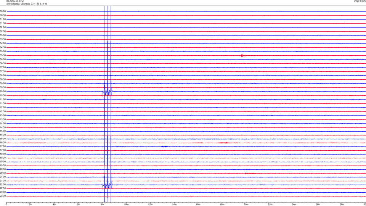Select the 14m tick label on time axis
The height and width of the screenshot is (206, 366).
coord(174,204)
